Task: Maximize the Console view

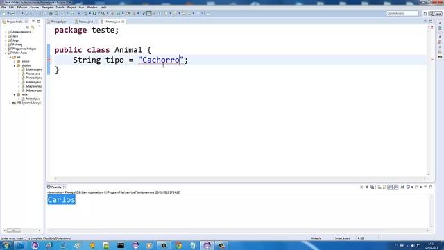Action: (x=431, y=187)
